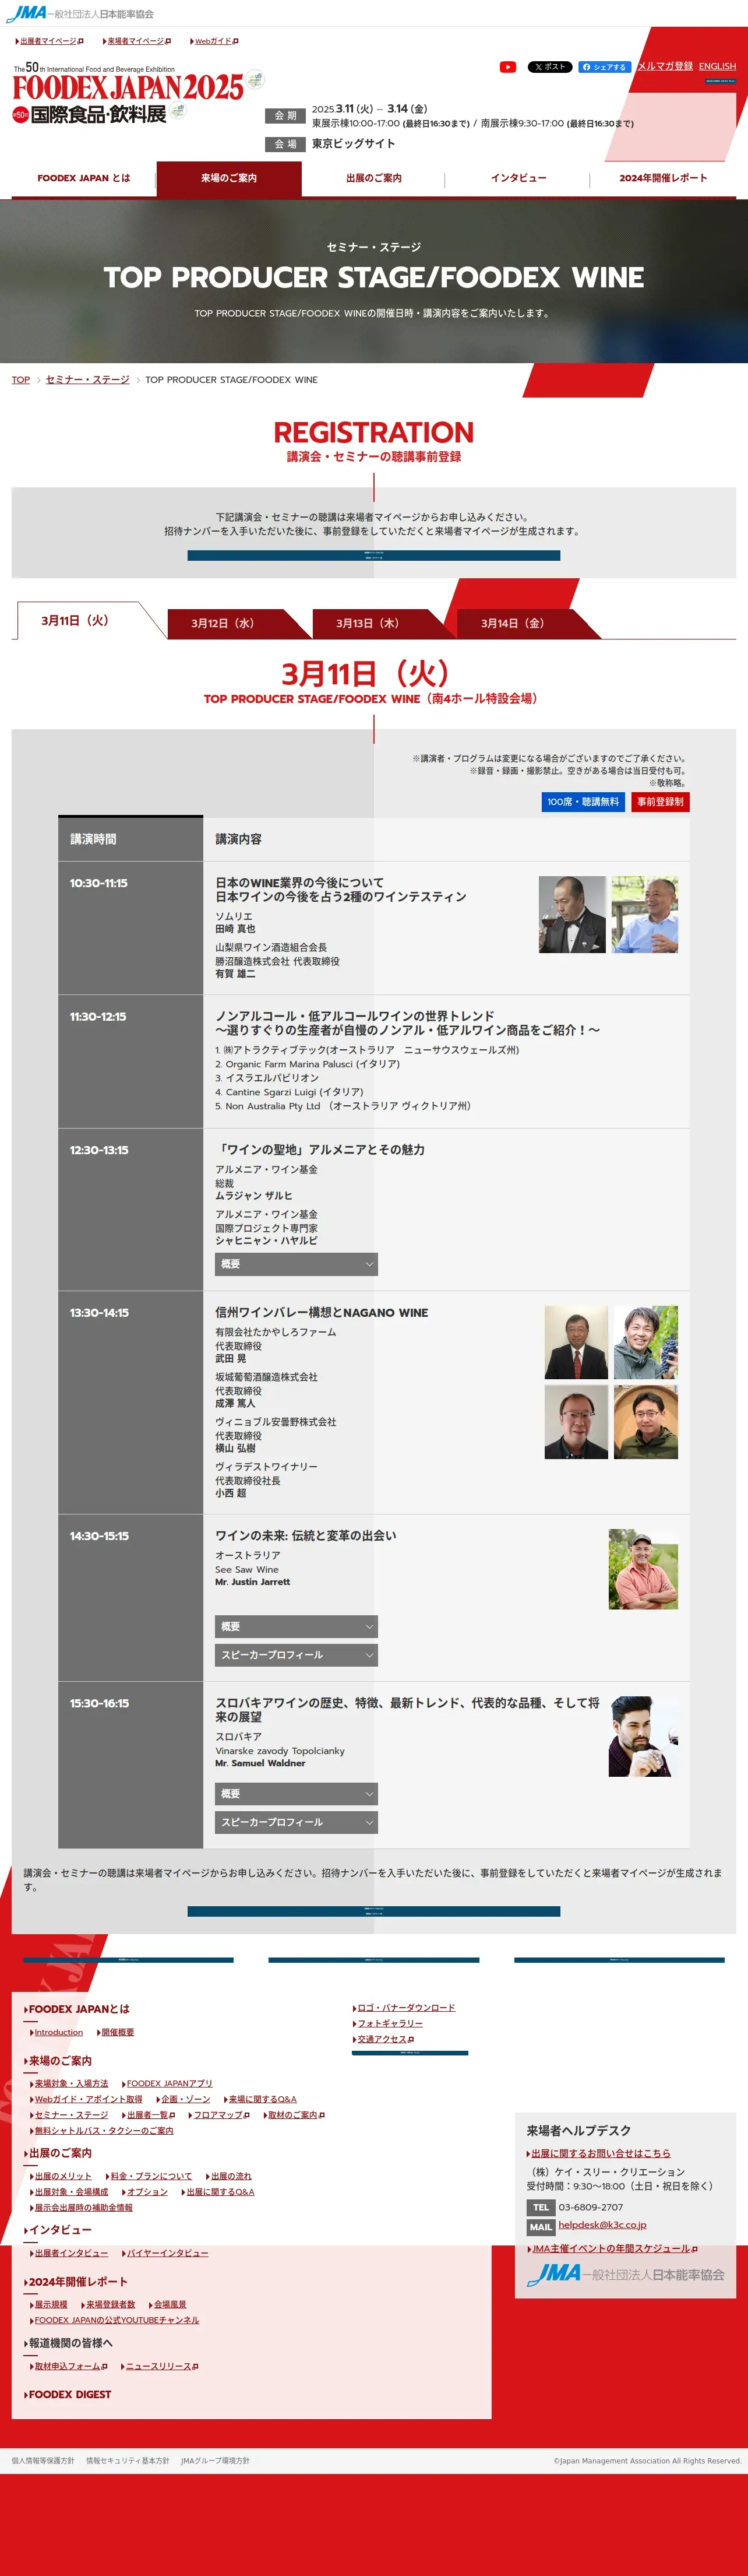The width and height of the screenshot is (748, 2576).
Task: Open the FOODEX JAPANの公式YOUTUBEチャンネル link
Action: (115, 2320)
